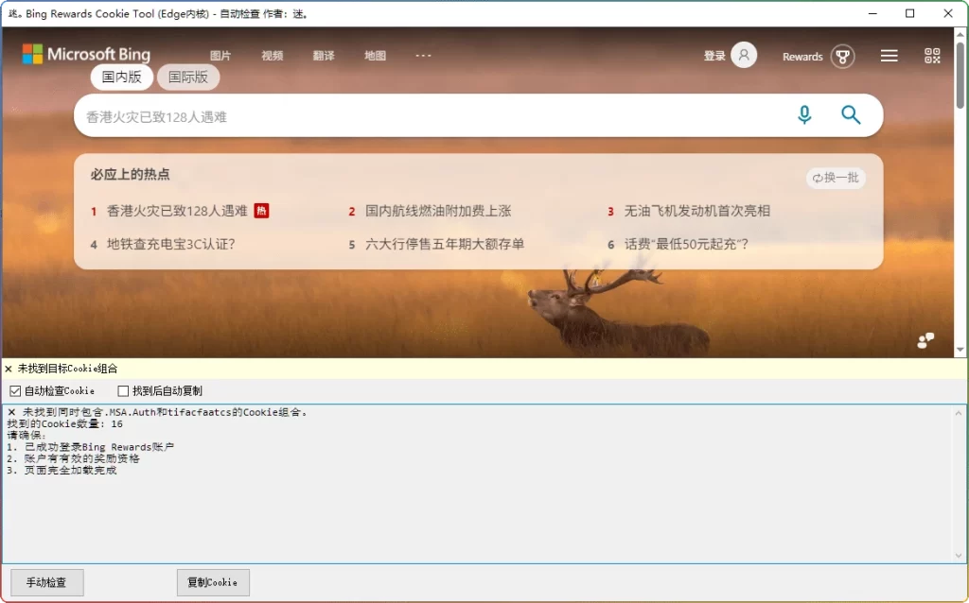
Task: Enable the 找到后自动复制 option
Action: [124, 390]
